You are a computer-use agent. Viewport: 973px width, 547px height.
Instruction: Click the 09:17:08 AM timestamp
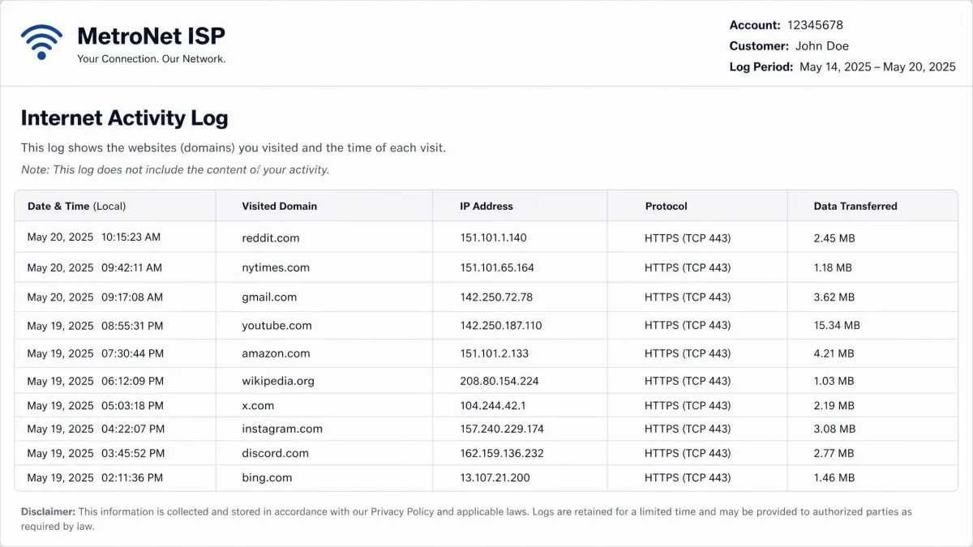tap(131, 297)
